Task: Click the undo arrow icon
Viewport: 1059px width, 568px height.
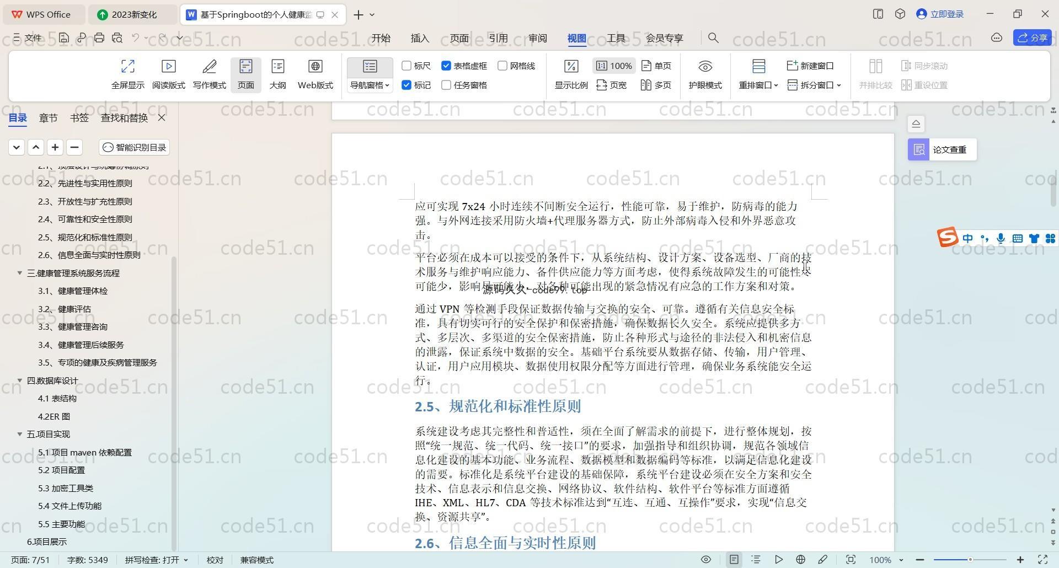Action: (x=136, y=37)
